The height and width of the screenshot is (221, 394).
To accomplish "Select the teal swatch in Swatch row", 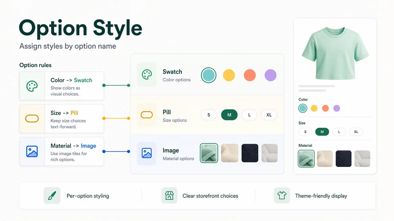I will pos(208,75).
